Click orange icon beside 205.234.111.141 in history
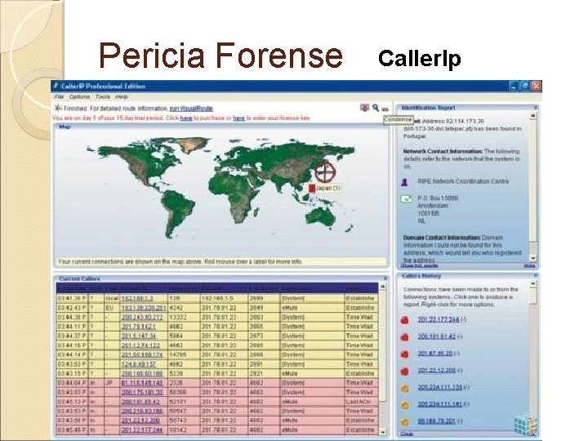The height and width of the screenshot is (441, 588). 404,405
